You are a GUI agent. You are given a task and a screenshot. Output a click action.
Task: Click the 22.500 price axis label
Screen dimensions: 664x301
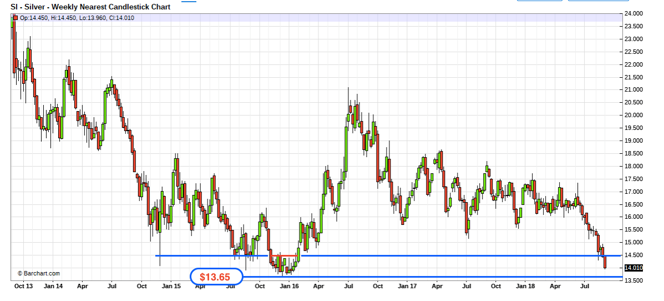pos(634,52)
